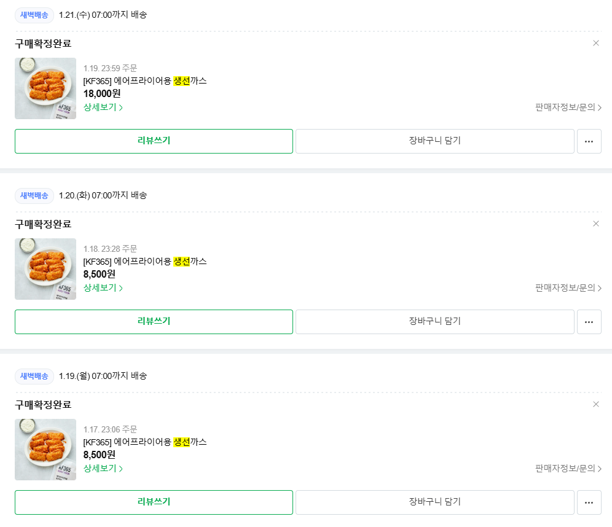Click 리뷰쓰기 for the 18,000원 order
This screenshot has height=527, width=612.
click(154, 141)
